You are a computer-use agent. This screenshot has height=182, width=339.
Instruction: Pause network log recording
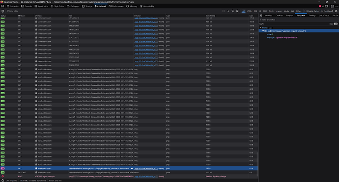[x=224, y=11]
